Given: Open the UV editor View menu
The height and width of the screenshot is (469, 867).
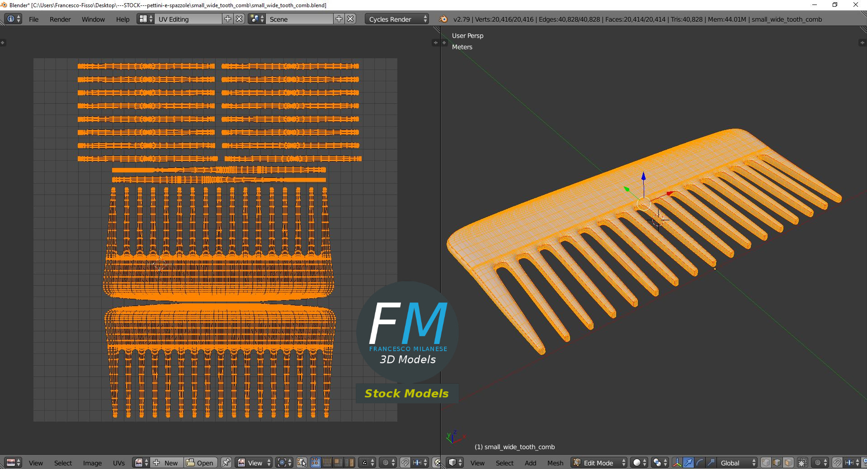Looking at the screenshot, I should (x=36, y=463).
